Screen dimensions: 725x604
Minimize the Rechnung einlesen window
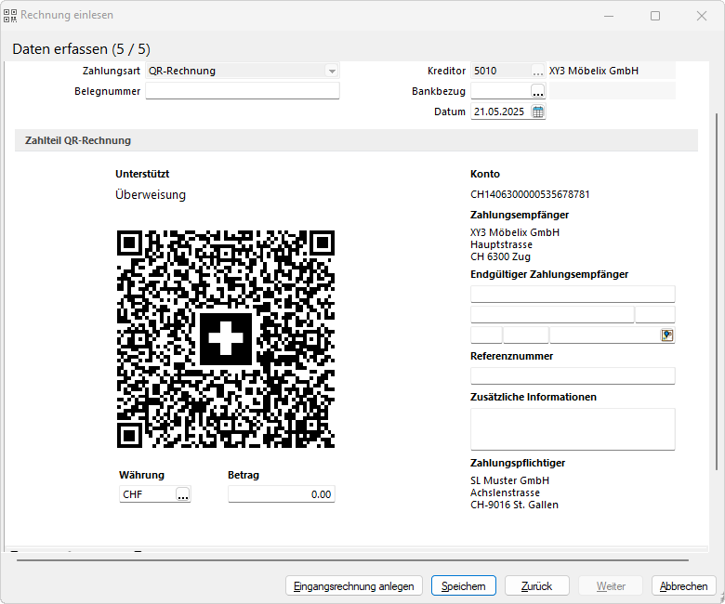pyautogui.click(x=609, y=16)
